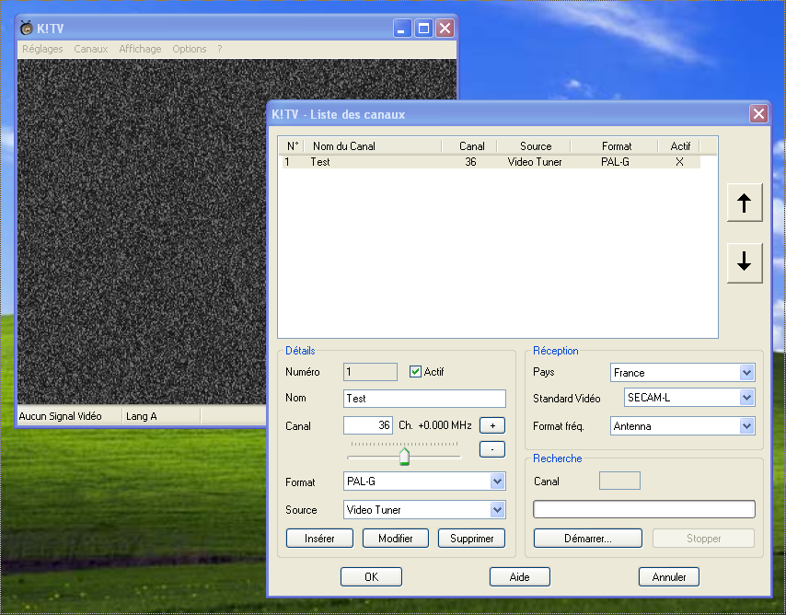Click the K!TV app icon in title bar
786x615 pixels.
coord(26,29)
